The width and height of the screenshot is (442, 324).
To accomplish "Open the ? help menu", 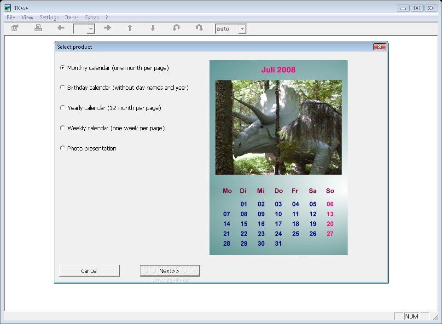I will (106, 17).
